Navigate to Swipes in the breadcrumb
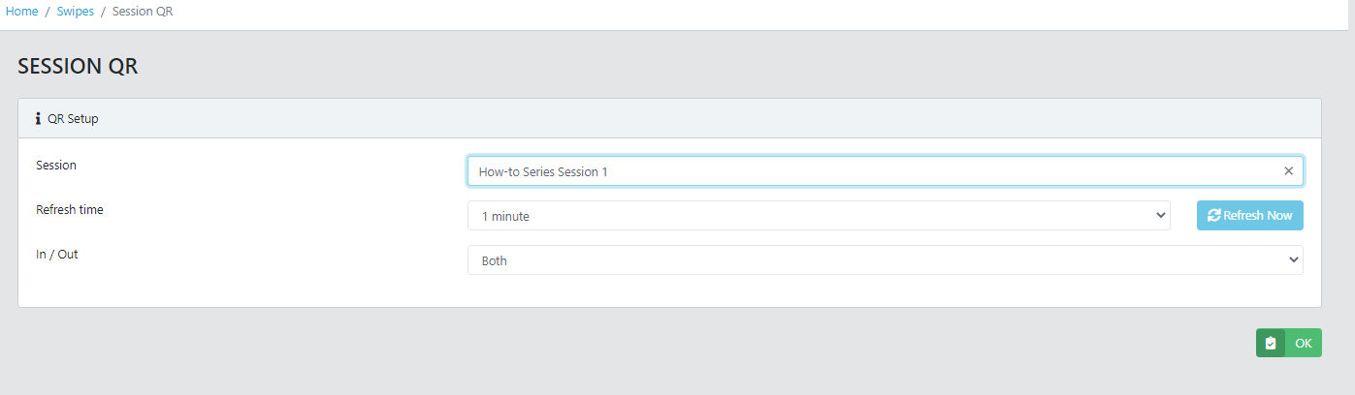 point(75,12)
